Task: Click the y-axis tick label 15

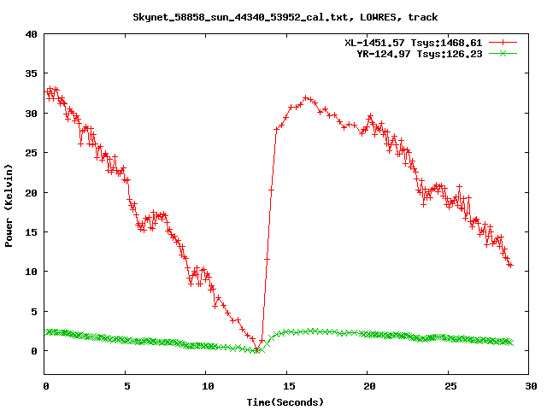Action: [31, 231]
